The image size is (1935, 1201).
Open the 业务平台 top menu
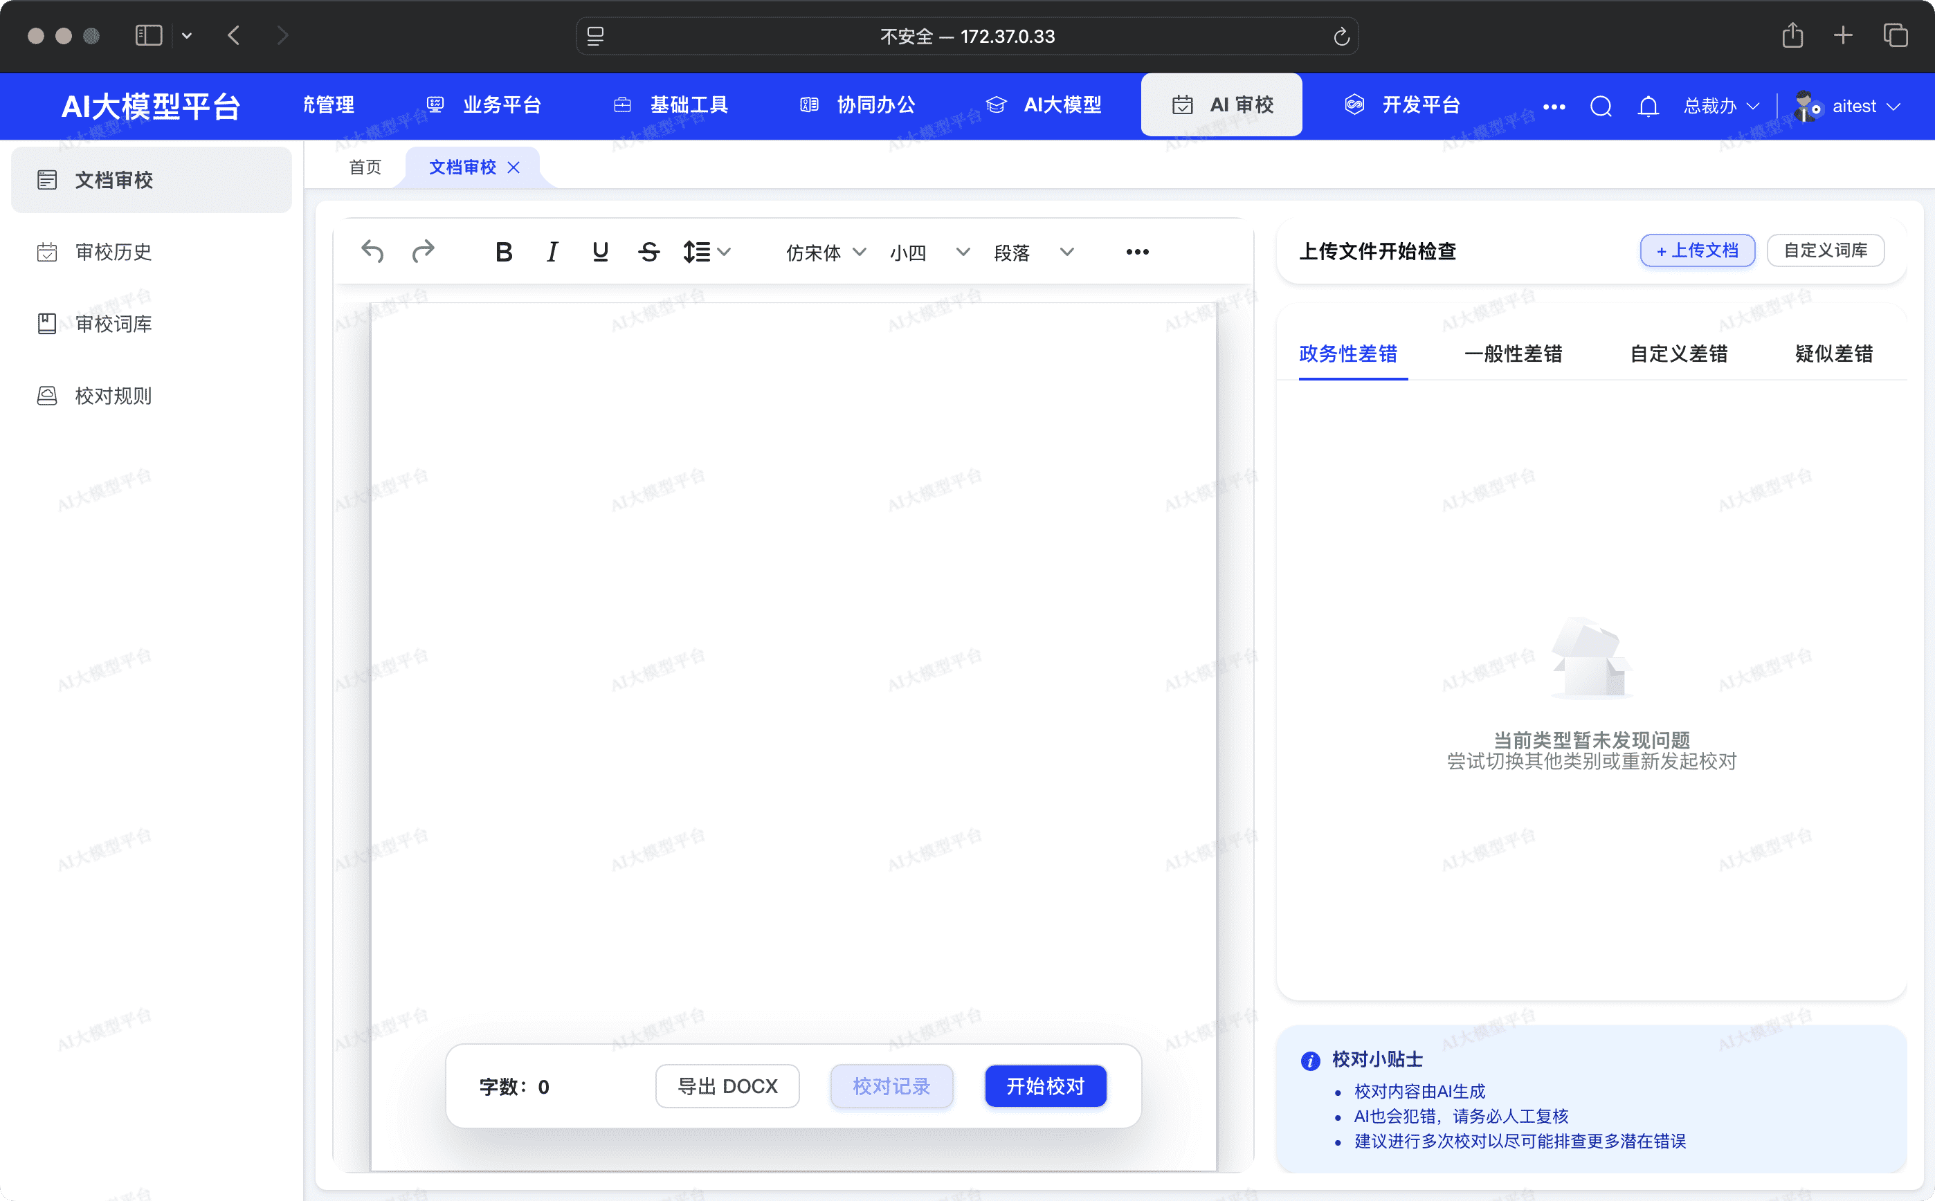[x=484, y=105]
